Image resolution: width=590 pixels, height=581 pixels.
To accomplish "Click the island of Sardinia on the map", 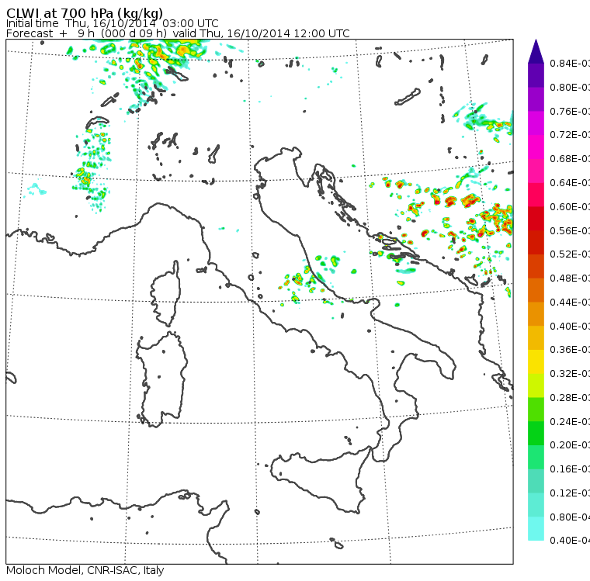I will pos(162,380).
